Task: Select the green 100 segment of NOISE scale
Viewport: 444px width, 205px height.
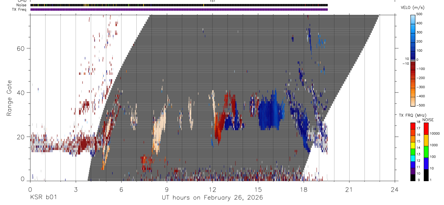Action: (426, 152)
